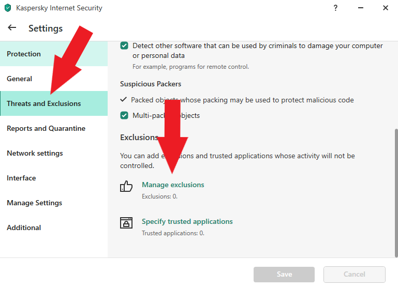
Task: Toggle the Multi-packed objects checkbox
Action: pyautogui.click(x=124, y=115)
